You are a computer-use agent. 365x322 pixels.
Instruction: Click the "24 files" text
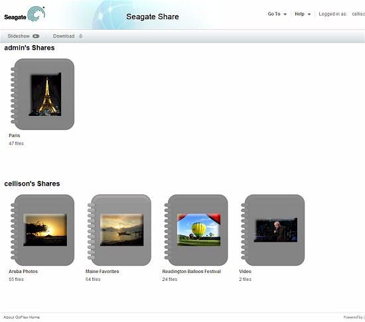[170, 279]
